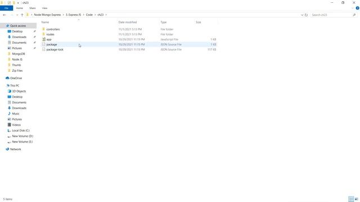360x202 pixels.
Task: Select Quick access in navigation pane
Action: tap(18, 26)
